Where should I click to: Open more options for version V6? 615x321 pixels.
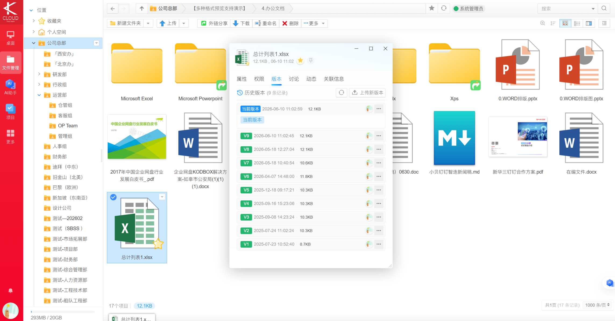379,176
